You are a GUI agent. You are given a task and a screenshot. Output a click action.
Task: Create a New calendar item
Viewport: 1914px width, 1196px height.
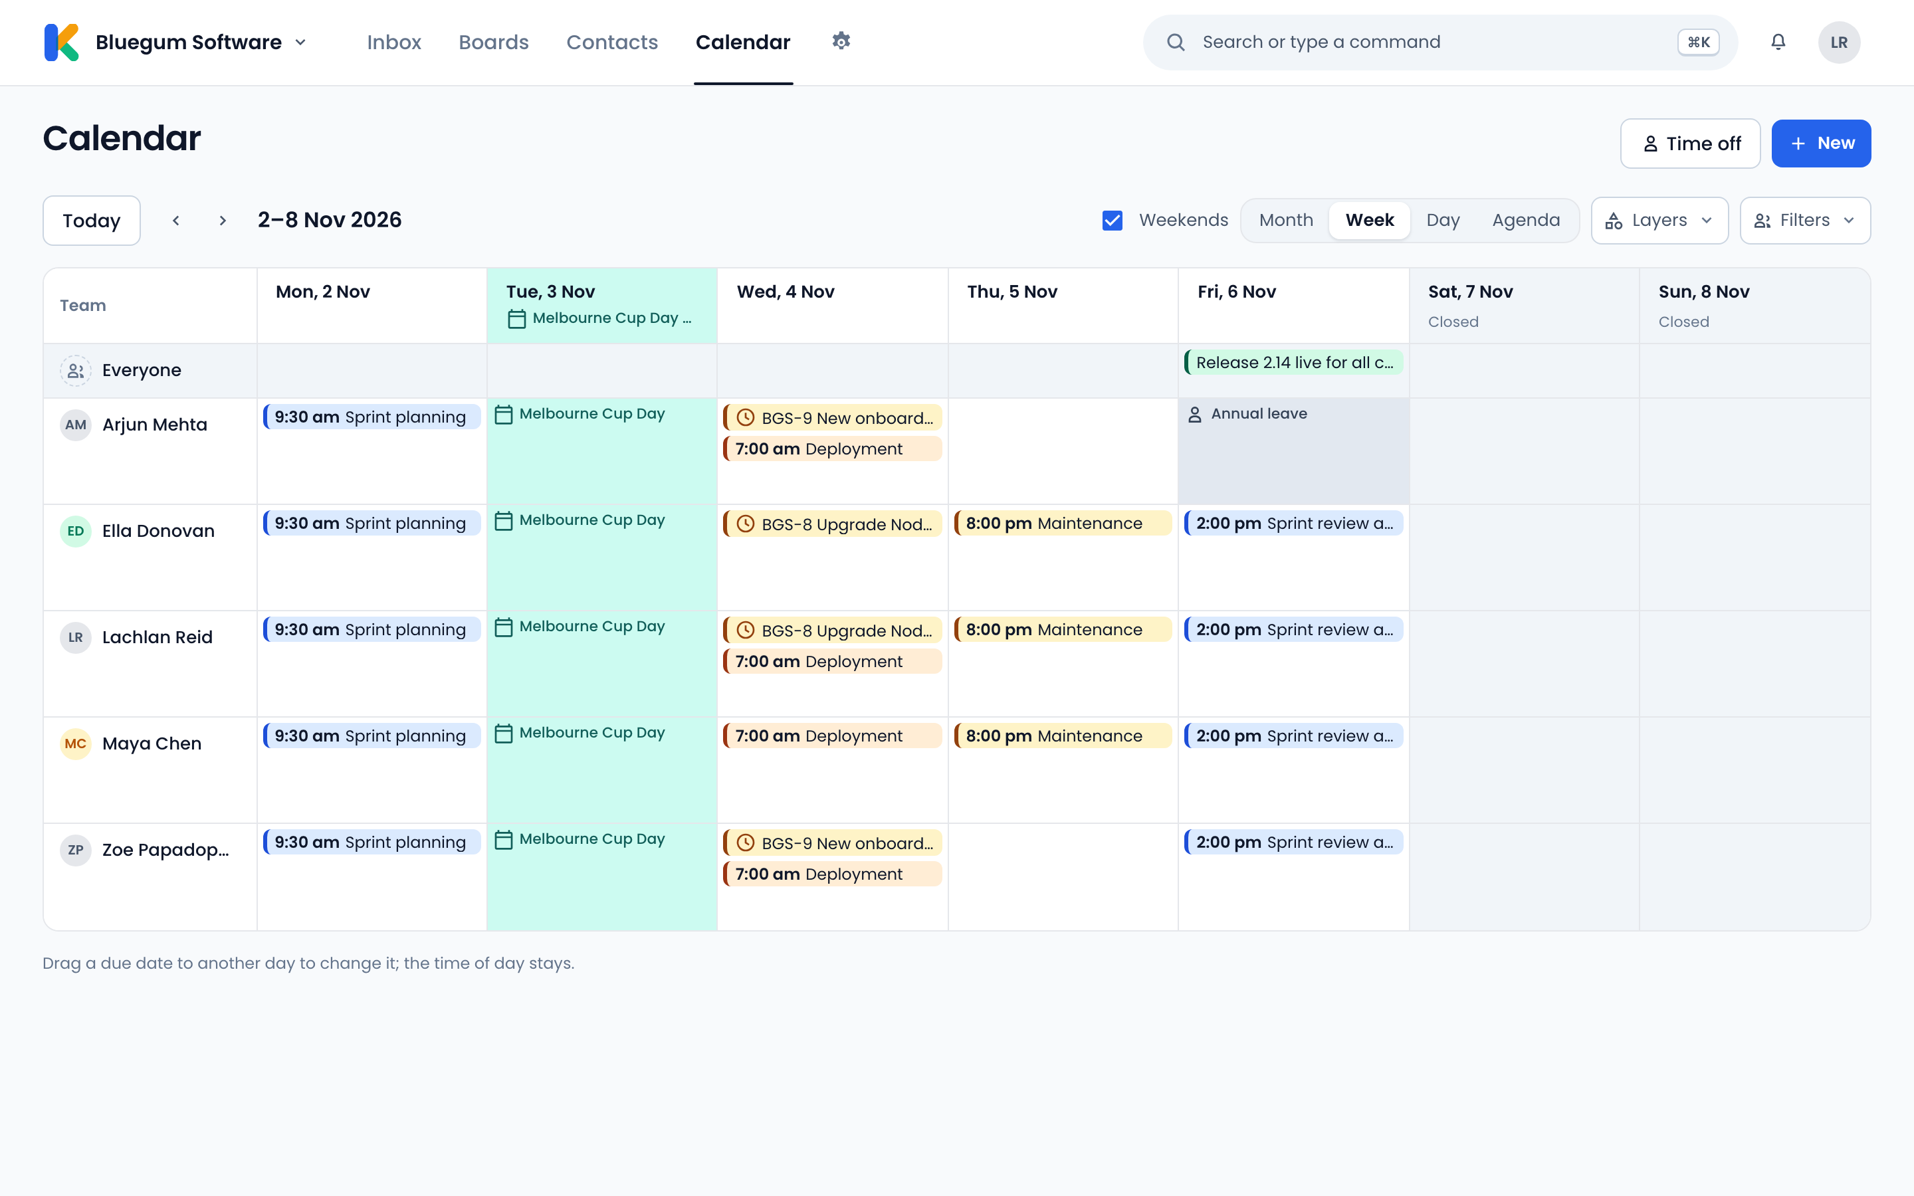point(1821,143)
